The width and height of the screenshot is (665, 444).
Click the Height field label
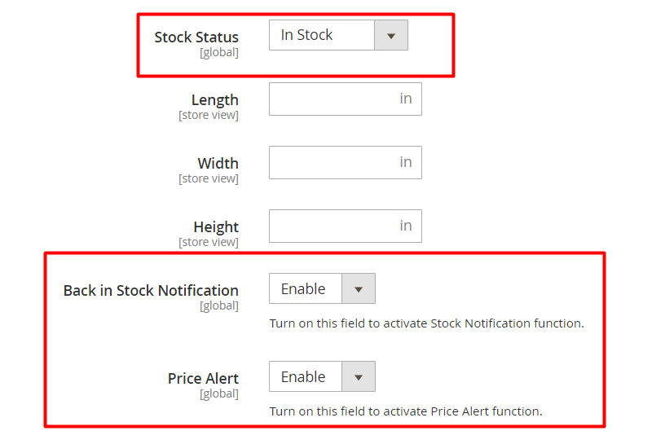coord(216,227)
